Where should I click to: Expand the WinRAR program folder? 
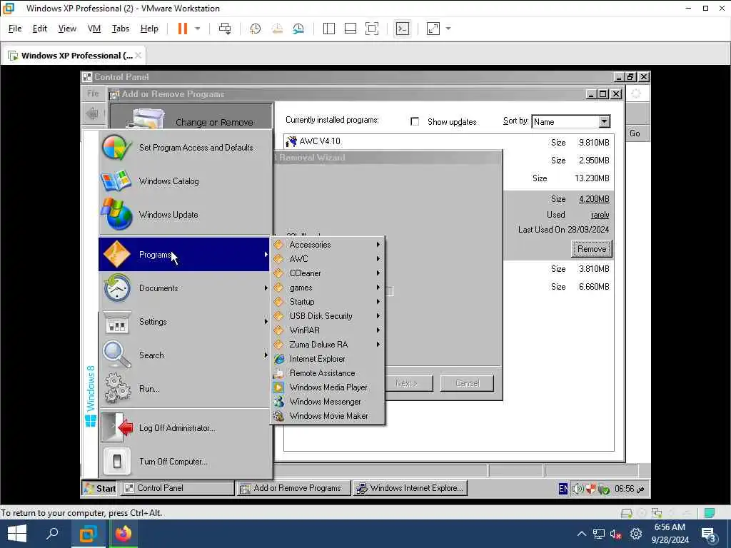pos(328,330)
